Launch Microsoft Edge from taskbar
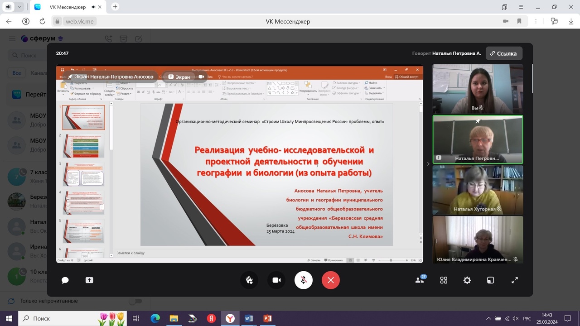 pos(155,318)
